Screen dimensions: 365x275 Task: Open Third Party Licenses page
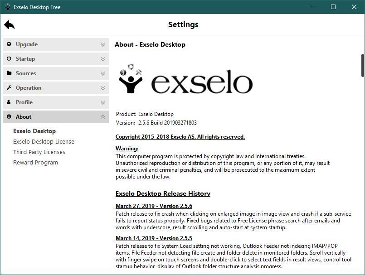[39, 152]
